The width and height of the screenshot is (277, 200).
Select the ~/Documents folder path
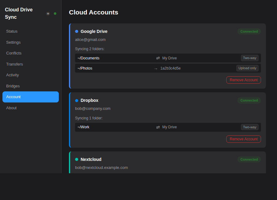coord(88,58)
